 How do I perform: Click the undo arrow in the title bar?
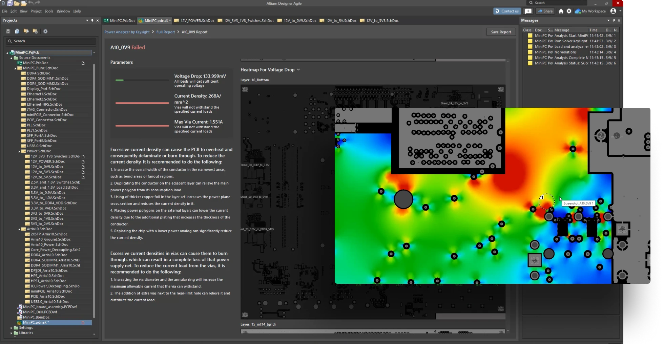[x=31, y=3]
